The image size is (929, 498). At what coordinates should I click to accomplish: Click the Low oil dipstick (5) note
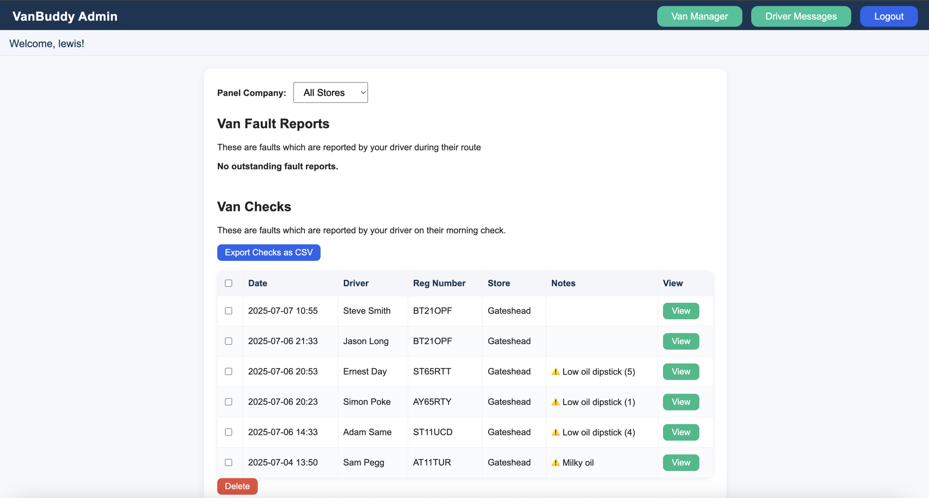[598, 372]
